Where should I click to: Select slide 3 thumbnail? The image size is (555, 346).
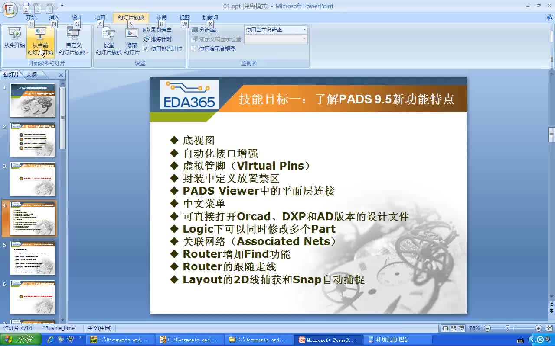click(33, 179)
